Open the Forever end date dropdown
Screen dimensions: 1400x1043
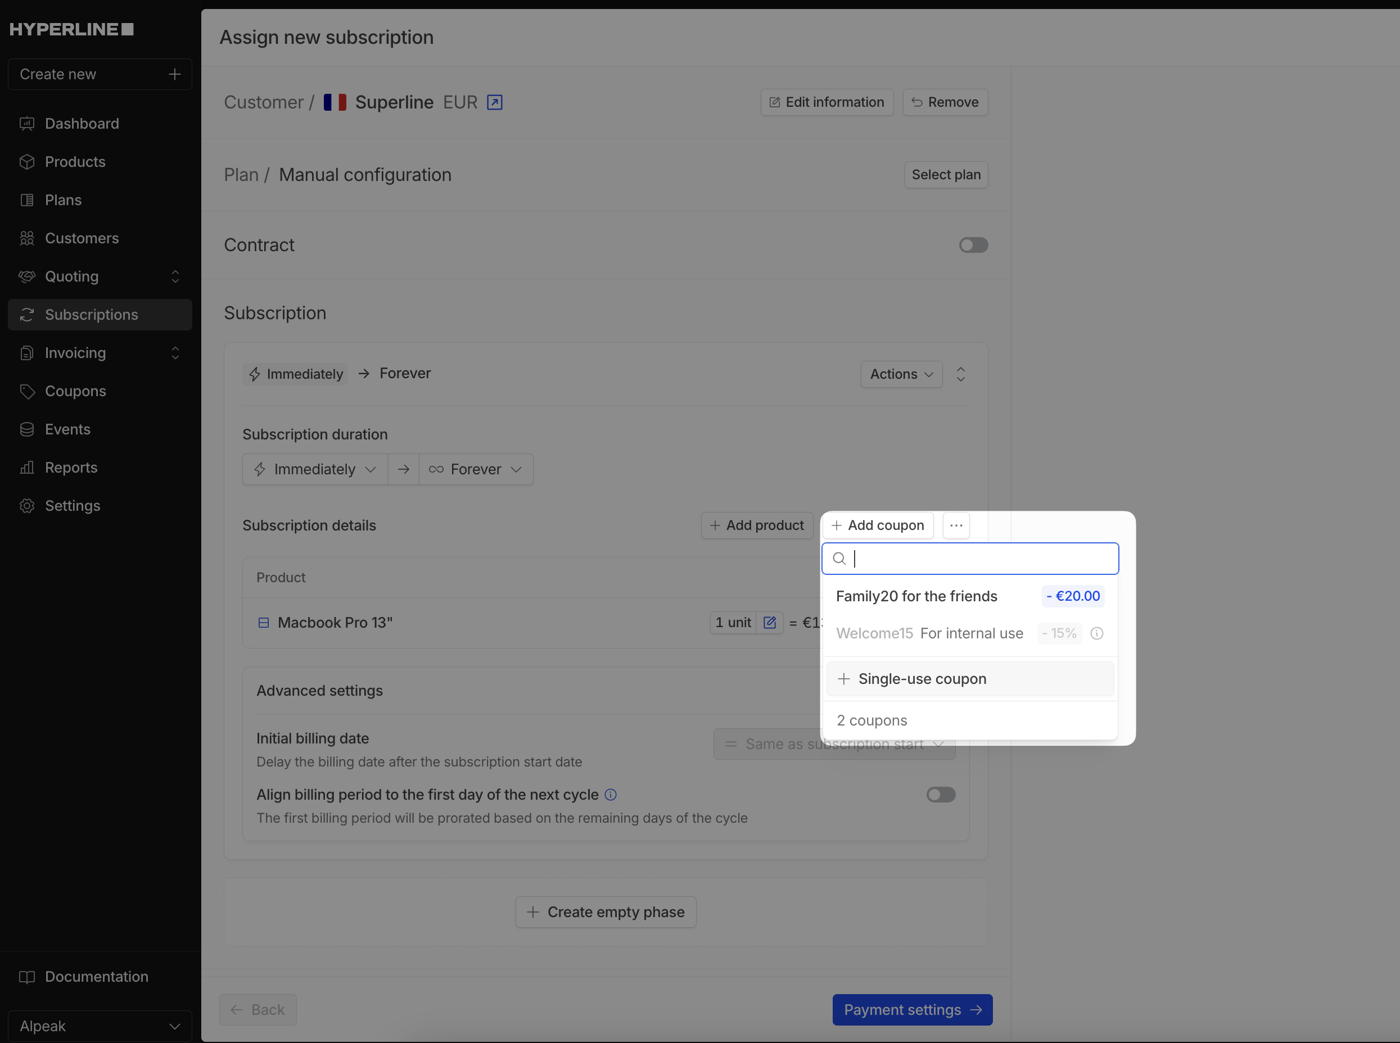tap(476, 470)
